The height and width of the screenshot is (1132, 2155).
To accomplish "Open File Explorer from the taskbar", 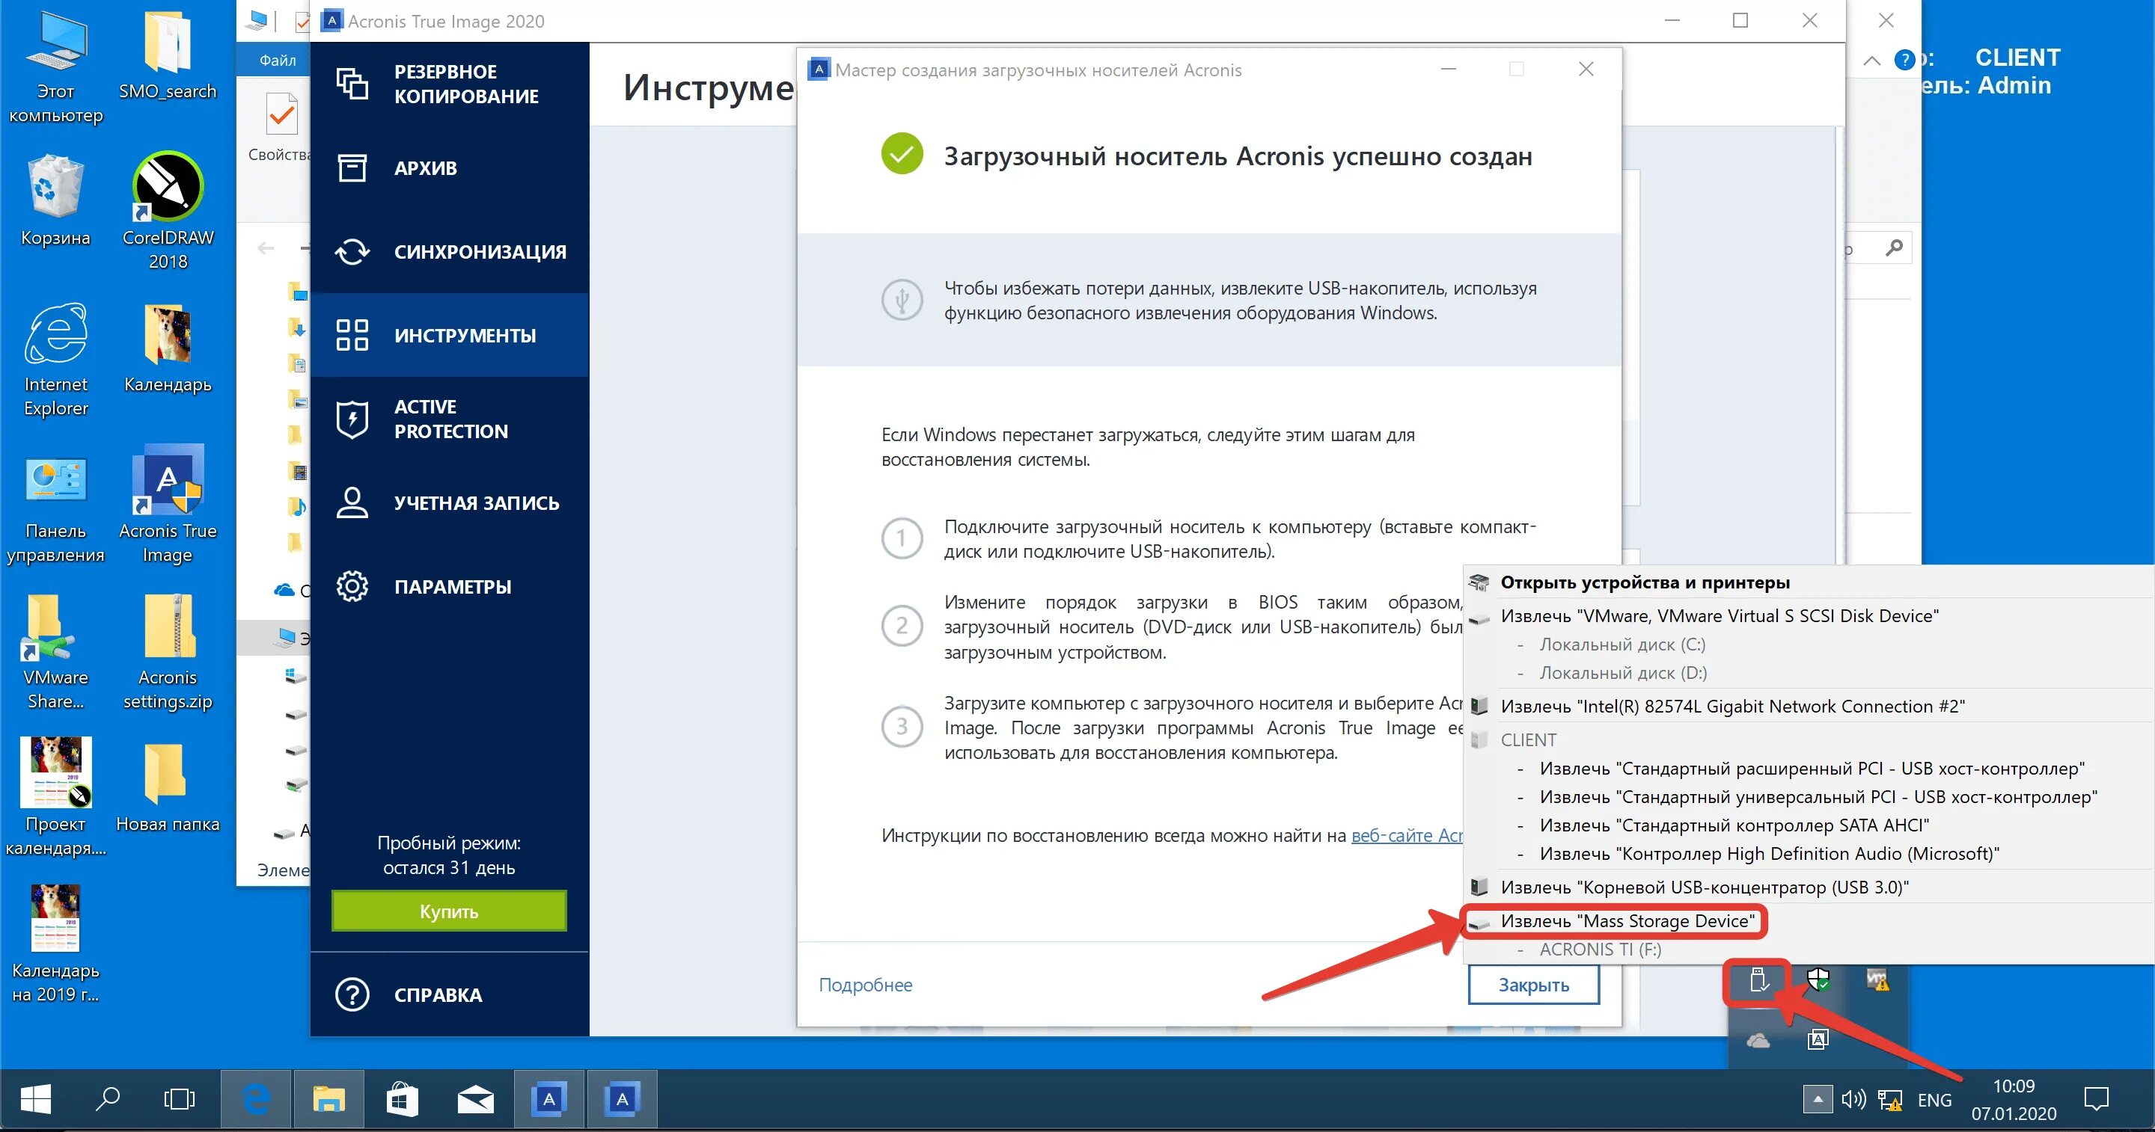I will click(x=328, y=1099).
